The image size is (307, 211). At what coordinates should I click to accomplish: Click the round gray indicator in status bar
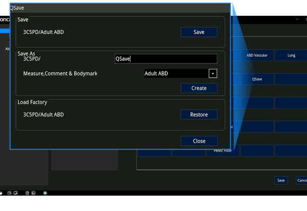point(45,193)
